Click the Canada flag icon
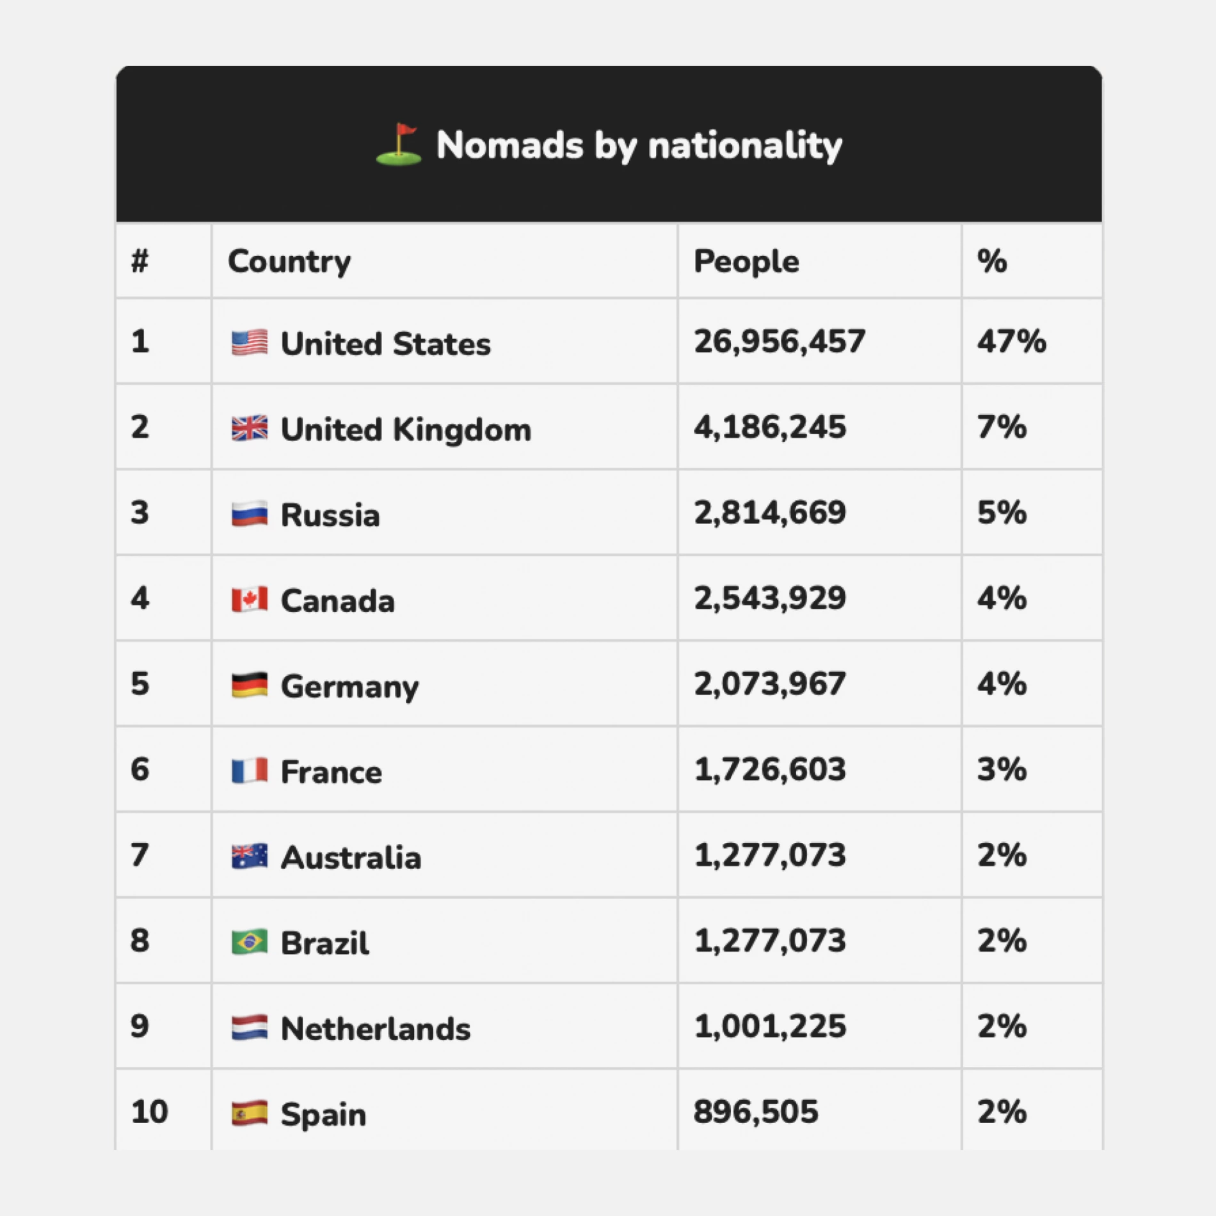 (250, 600)
